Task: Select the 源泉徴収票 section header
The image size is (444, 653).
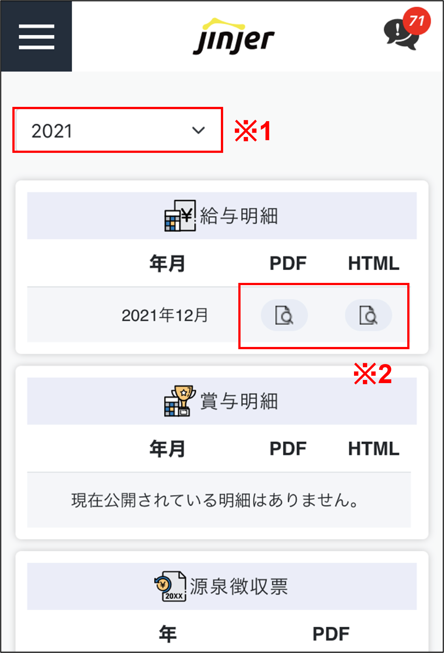Action: click(x=222, y=586)
